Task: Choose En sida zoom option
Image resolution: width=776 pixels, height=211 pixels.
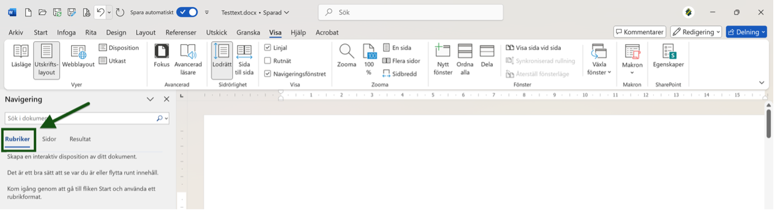Action: [x=397, y=48]
